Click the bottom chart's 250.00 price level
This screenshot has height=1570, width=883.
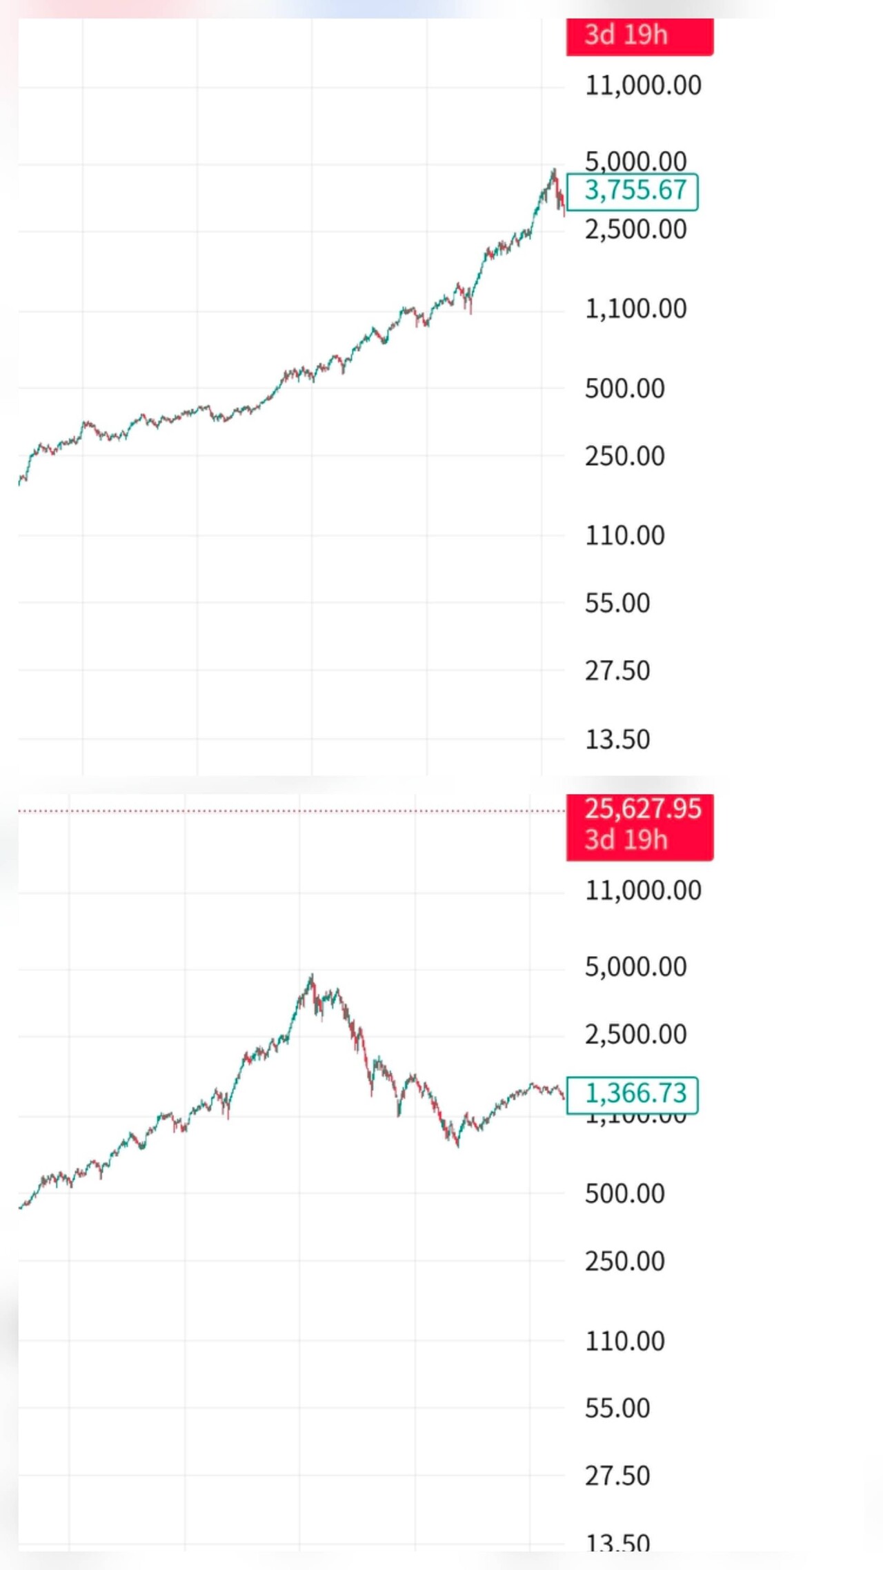tap(624, 1262)
